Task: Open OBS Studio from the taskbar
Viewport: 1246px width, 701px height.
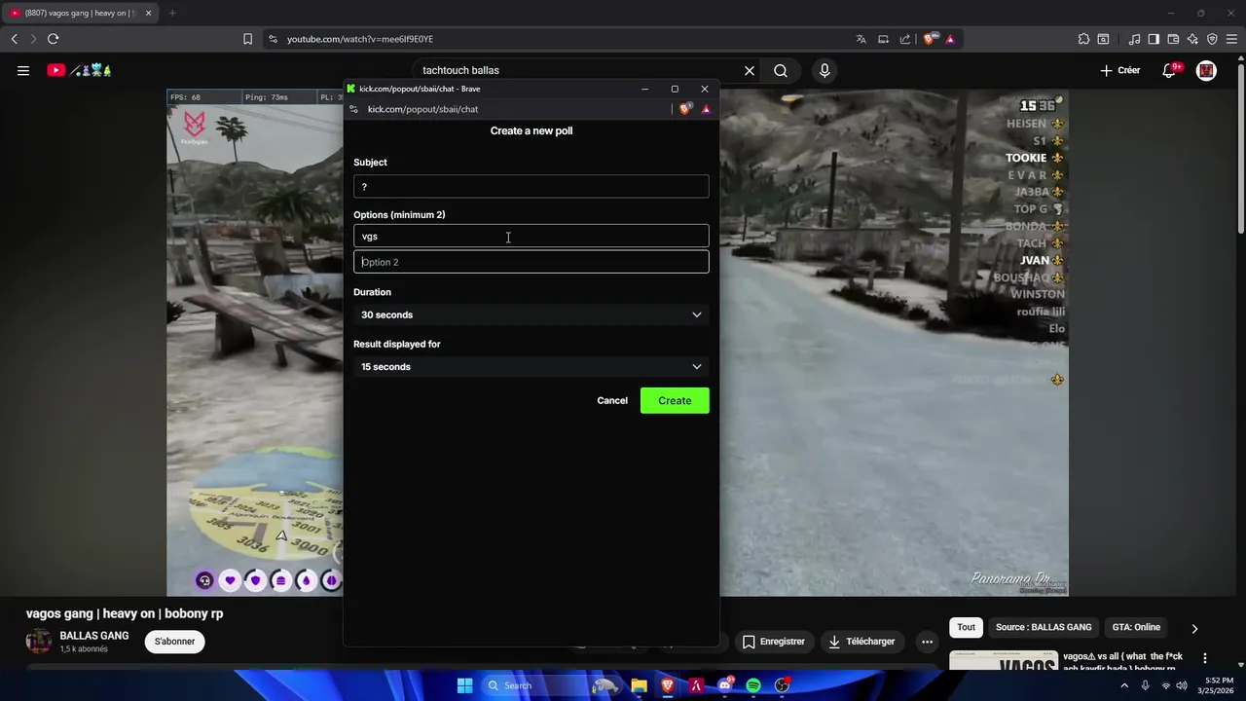Action: tap(782, 685)
